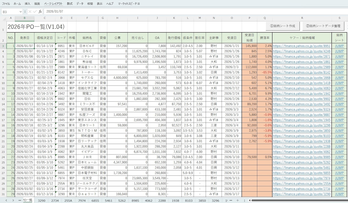This screenshot has height=203, width=348.
Task: Select row 14 header
Action: coord(3,104)
